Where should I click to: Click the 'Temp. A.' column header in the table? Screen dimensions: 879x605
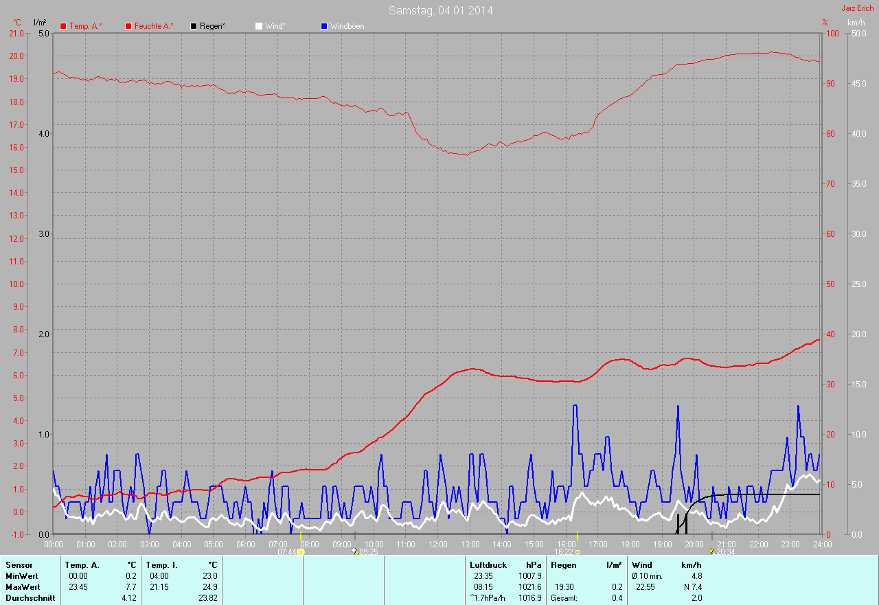click(82, 564)
